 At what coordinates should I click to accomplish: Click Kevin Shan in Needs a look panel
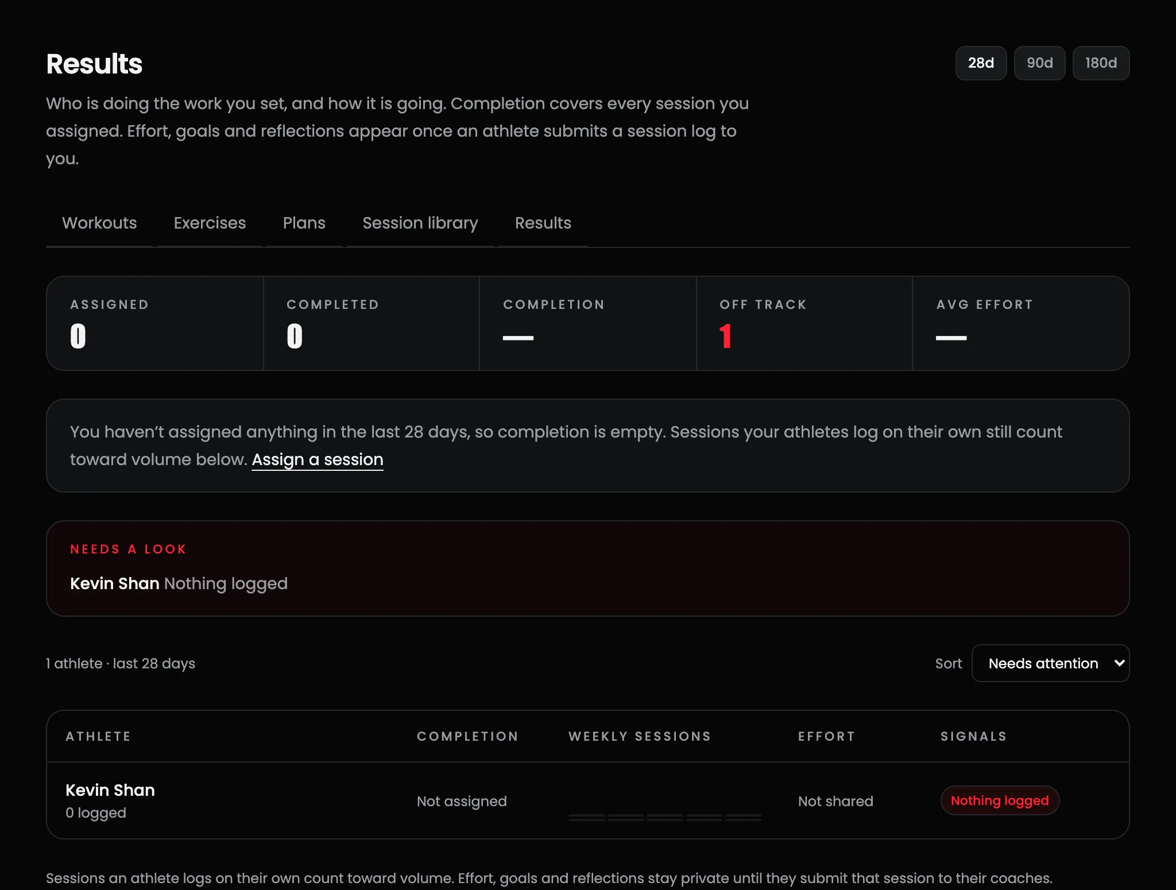pos(114,583)
